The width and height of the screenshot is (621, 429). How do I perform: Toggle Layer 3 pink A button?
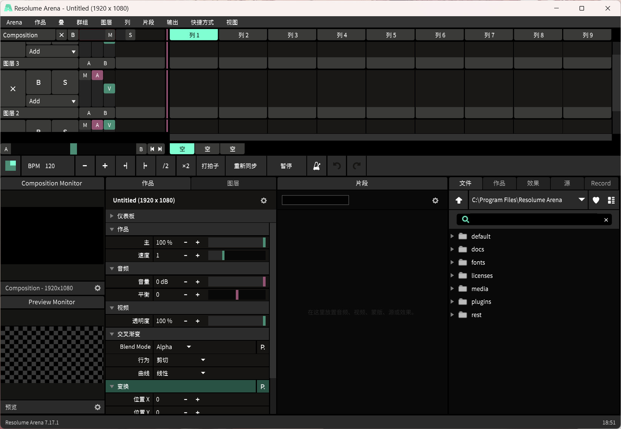coord(97,75)
